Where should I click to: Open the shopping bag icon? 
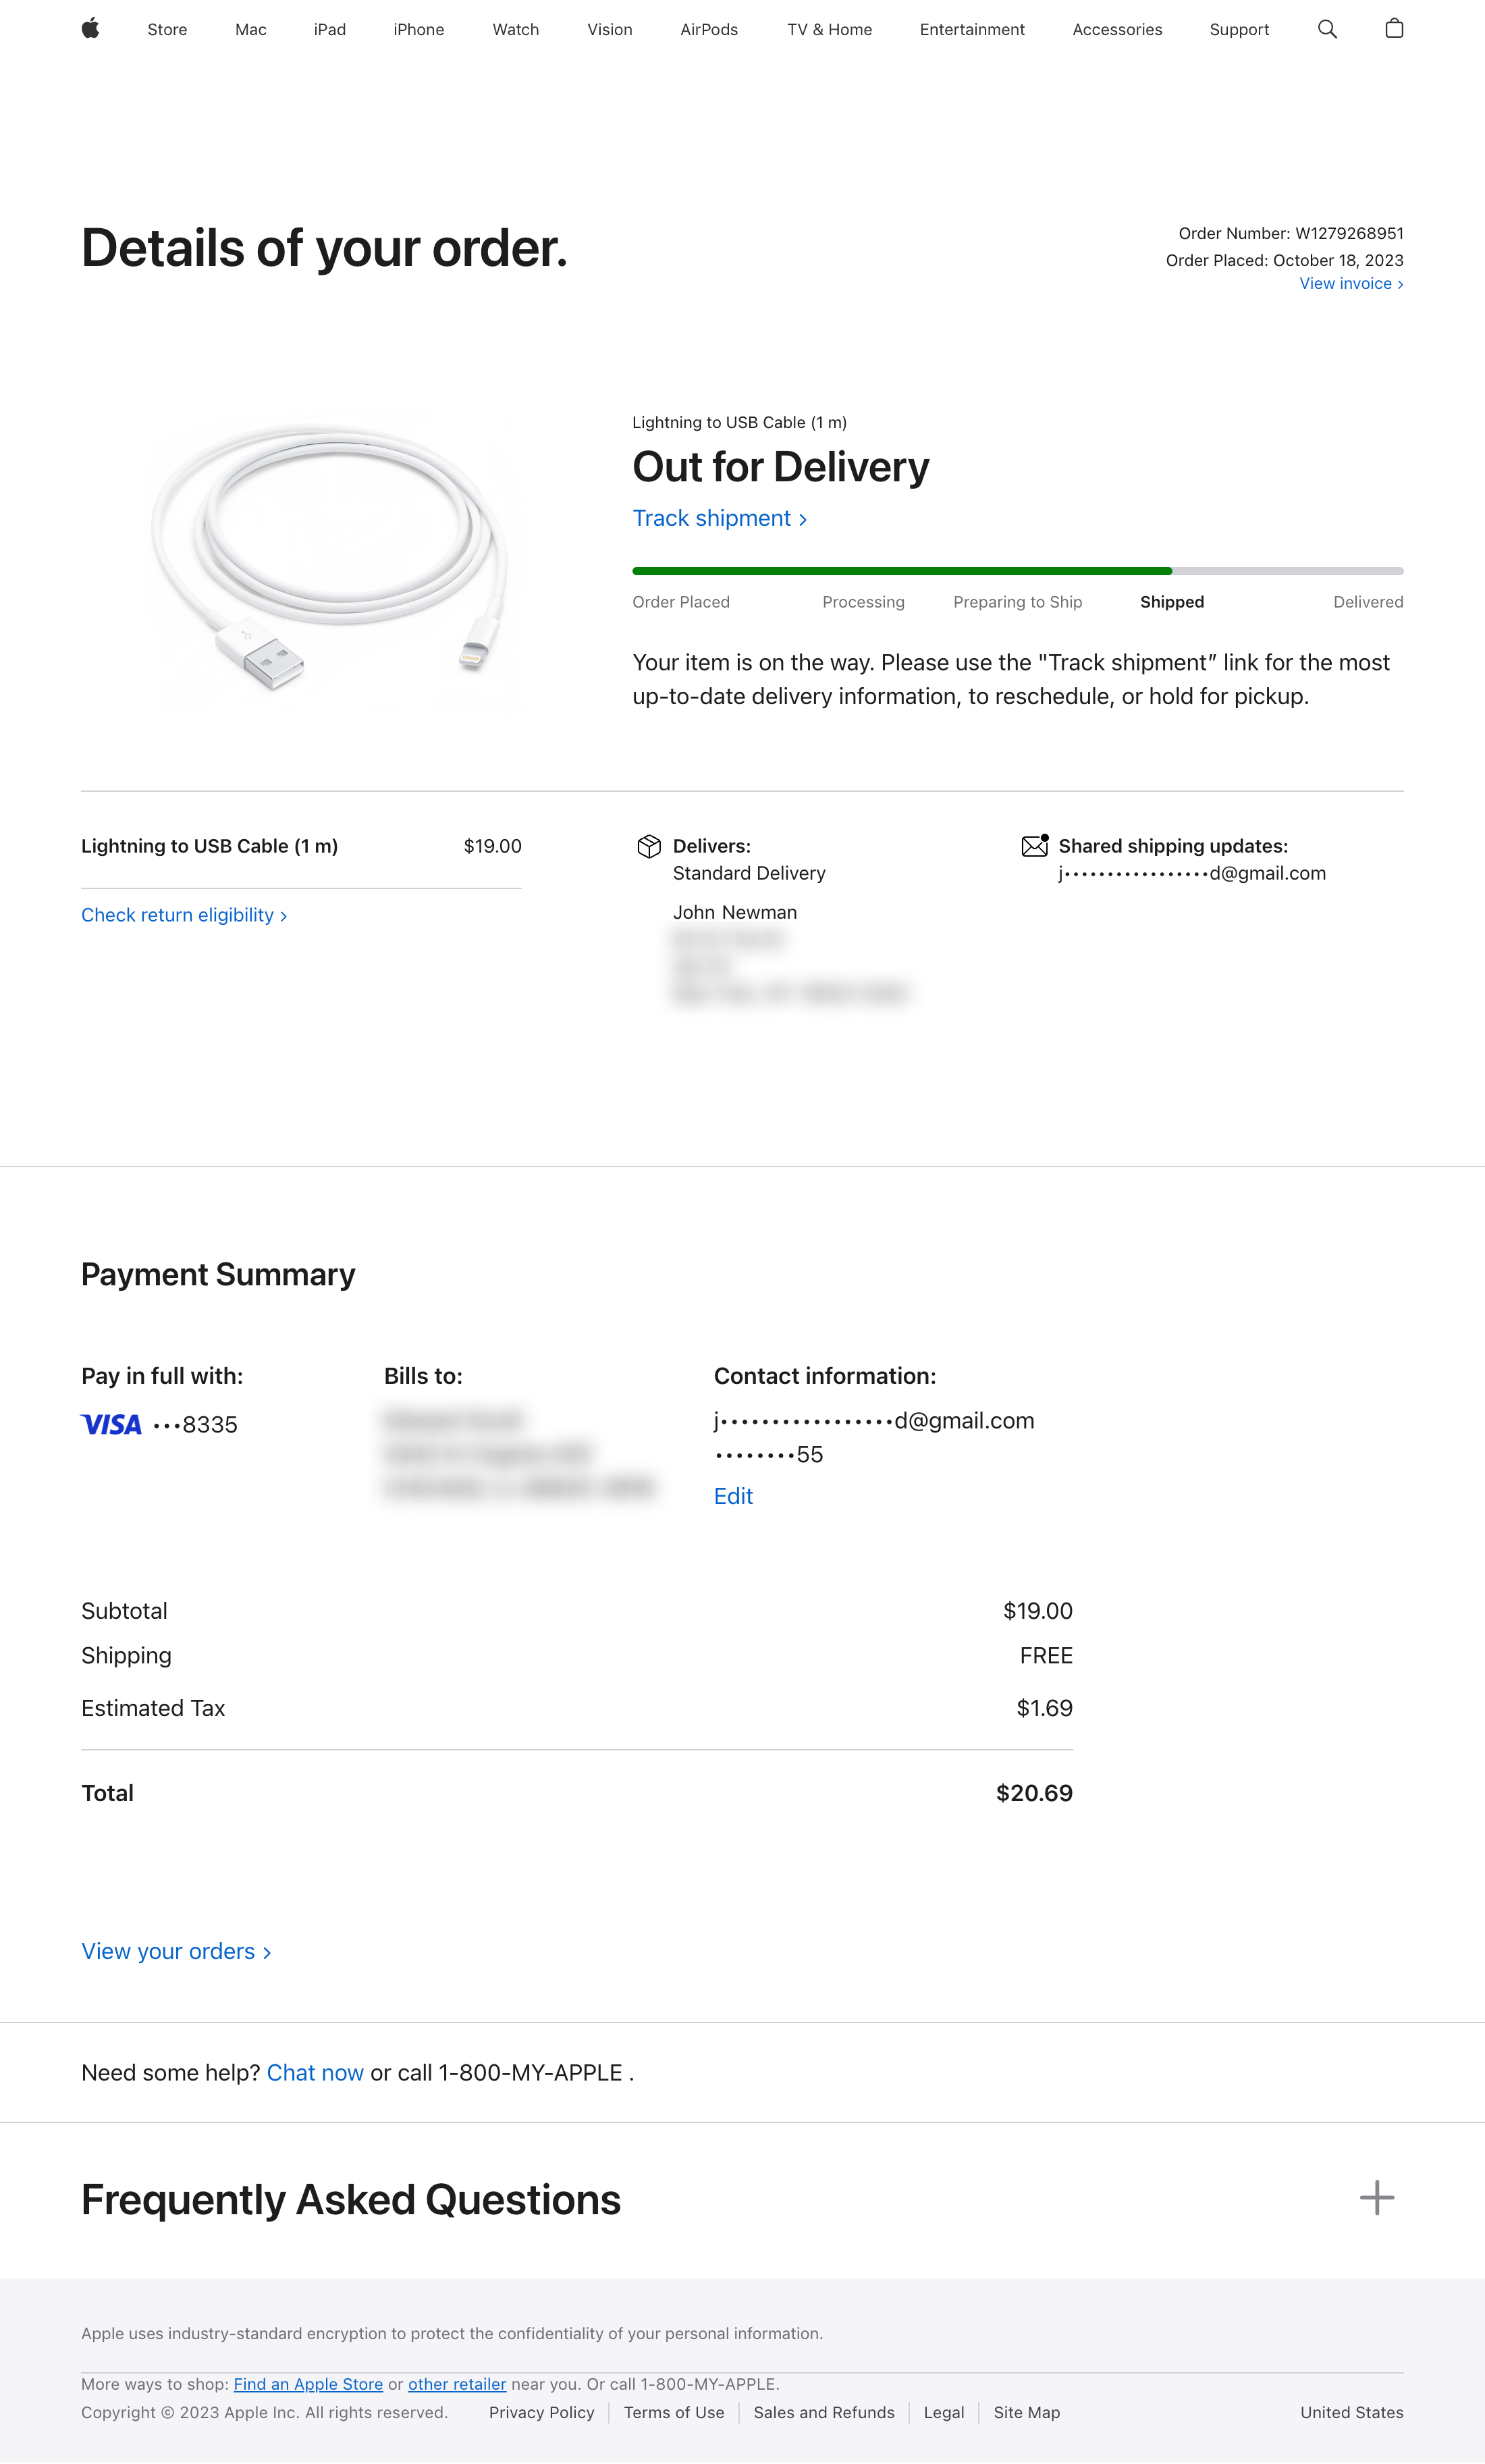tap(1394, 29)
